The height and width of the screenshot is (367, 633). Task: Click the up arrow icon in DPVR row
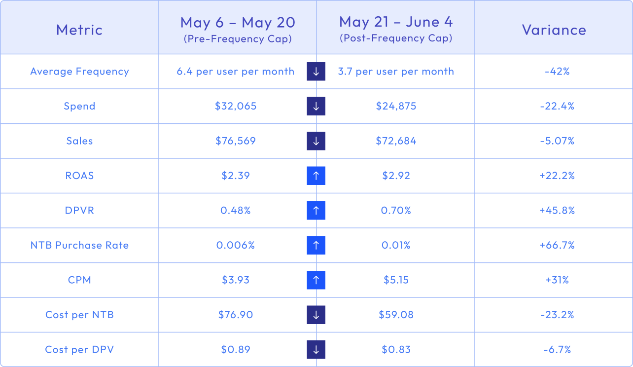[316, 211]
